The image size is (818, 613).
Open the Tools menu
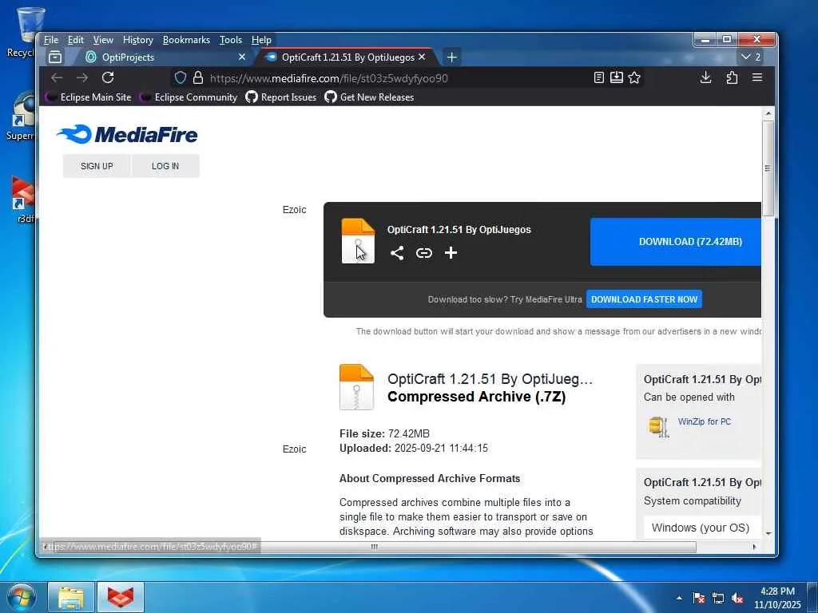tap(231, 40)
